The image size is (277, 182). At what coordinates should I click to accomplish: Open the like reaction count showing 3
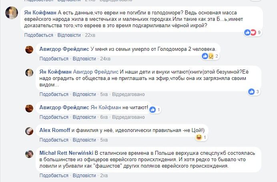click(254, 92)
